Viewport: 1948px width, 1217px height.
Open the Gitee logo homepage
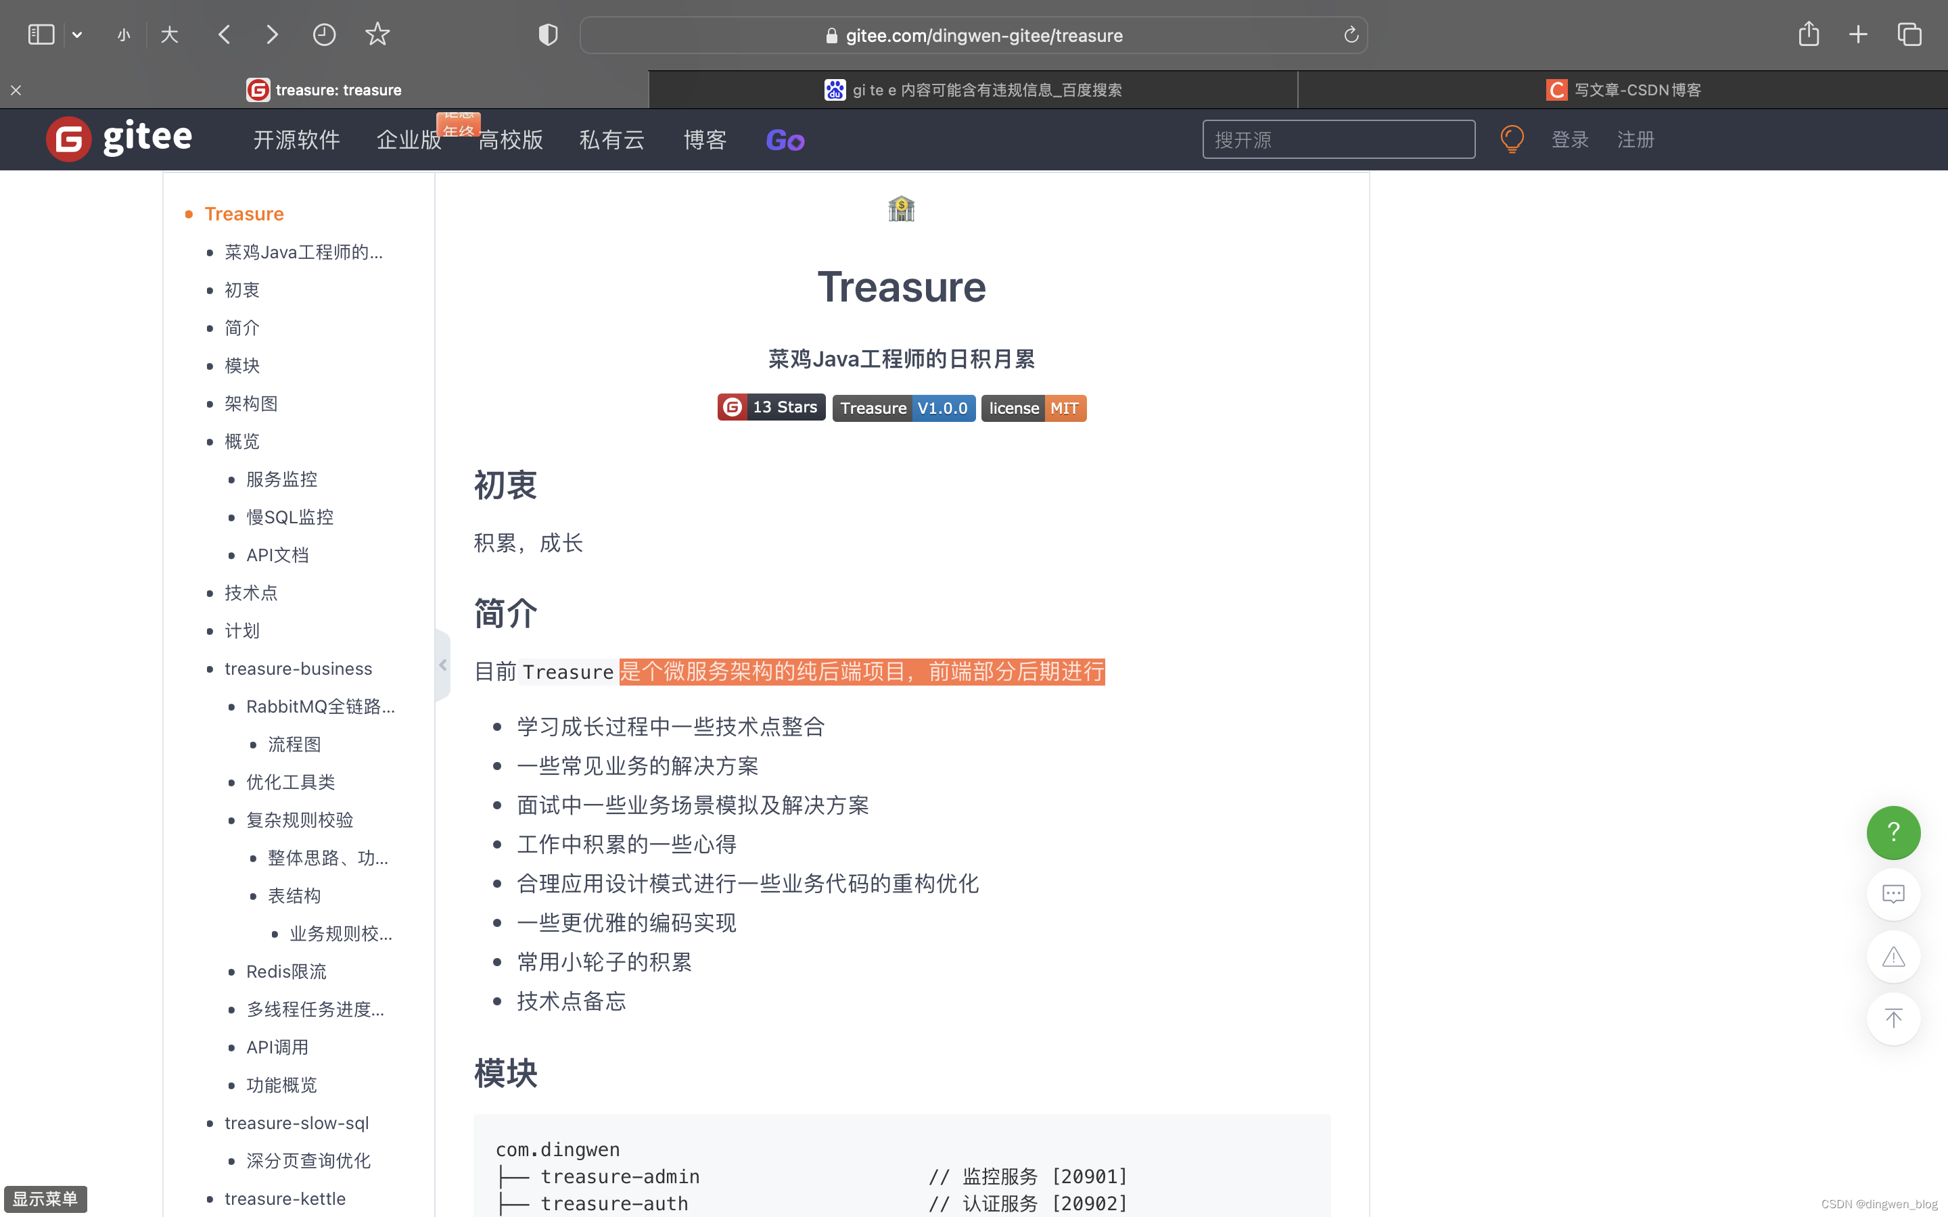tap(119, 139)
